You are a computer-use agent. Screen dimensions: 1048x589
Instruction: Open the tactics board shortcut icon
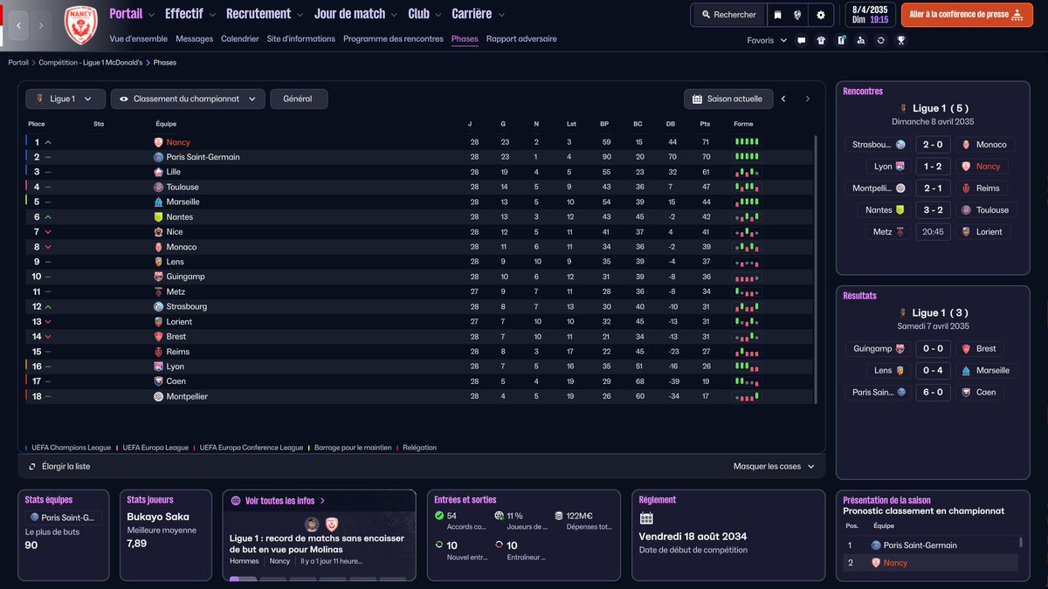[841, 40]
